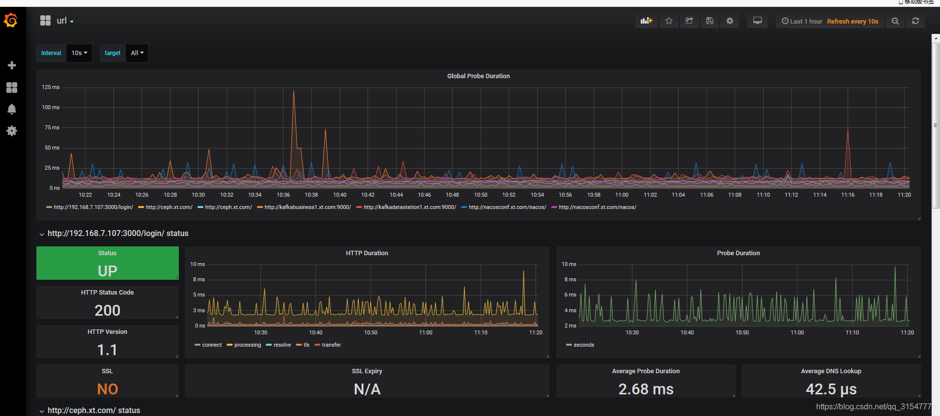Open the Create plus menu in sidebar
Screen dimensions: 940x416
point(12,65)
